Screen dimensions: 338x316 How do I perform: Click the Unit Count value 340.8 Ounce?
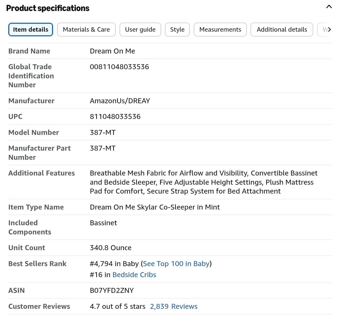[x=111, y=248]
